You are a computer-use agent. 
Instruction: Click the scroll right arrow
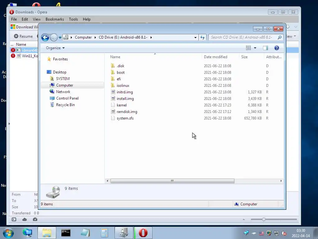point(281,181)
